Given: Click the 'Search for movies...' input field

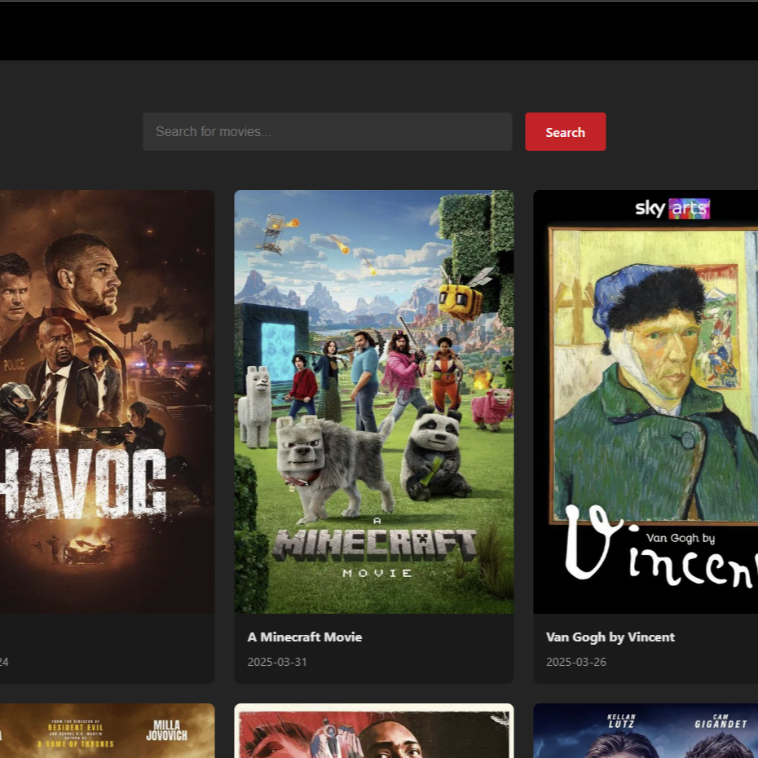Looking at the screenshot, I should pyautogui.click(x=327, y=132).
